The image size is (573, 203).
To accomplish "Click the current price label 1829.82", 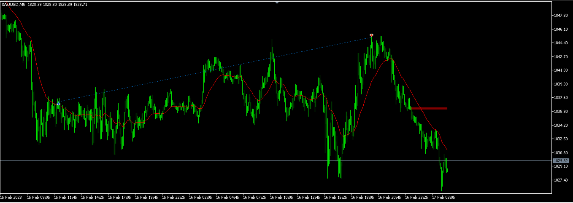I will [561, 160].
